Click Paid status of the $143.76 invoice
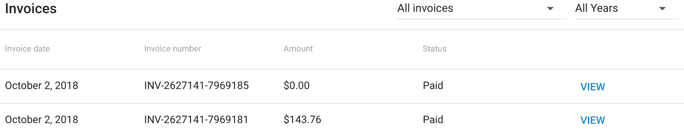Viewport: 684px width, 137px height. pos(433,120)
